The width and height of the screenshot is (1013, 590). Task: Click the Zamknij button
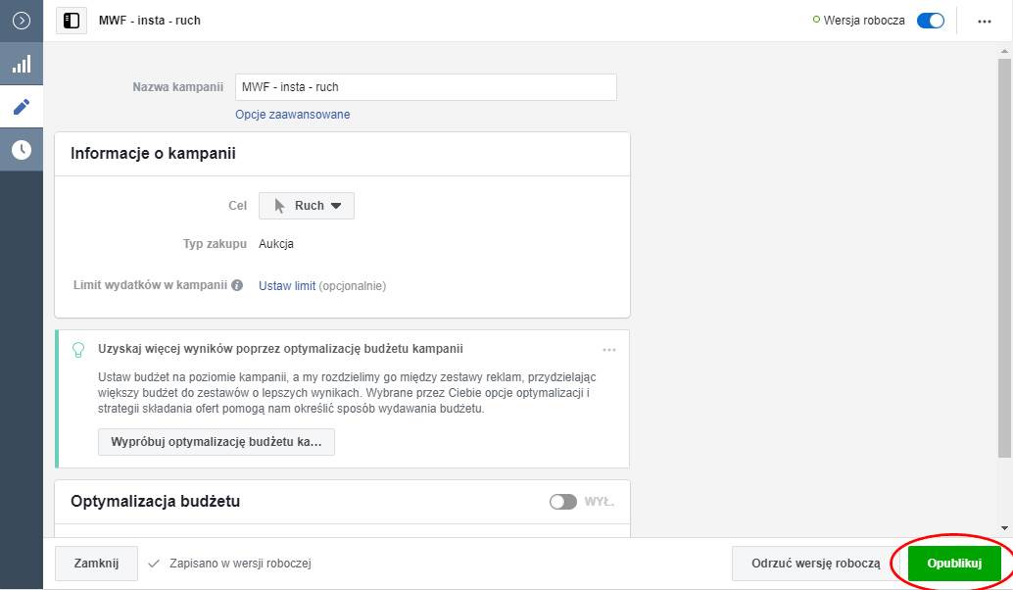pyautogui.click(x=96, y=564)
